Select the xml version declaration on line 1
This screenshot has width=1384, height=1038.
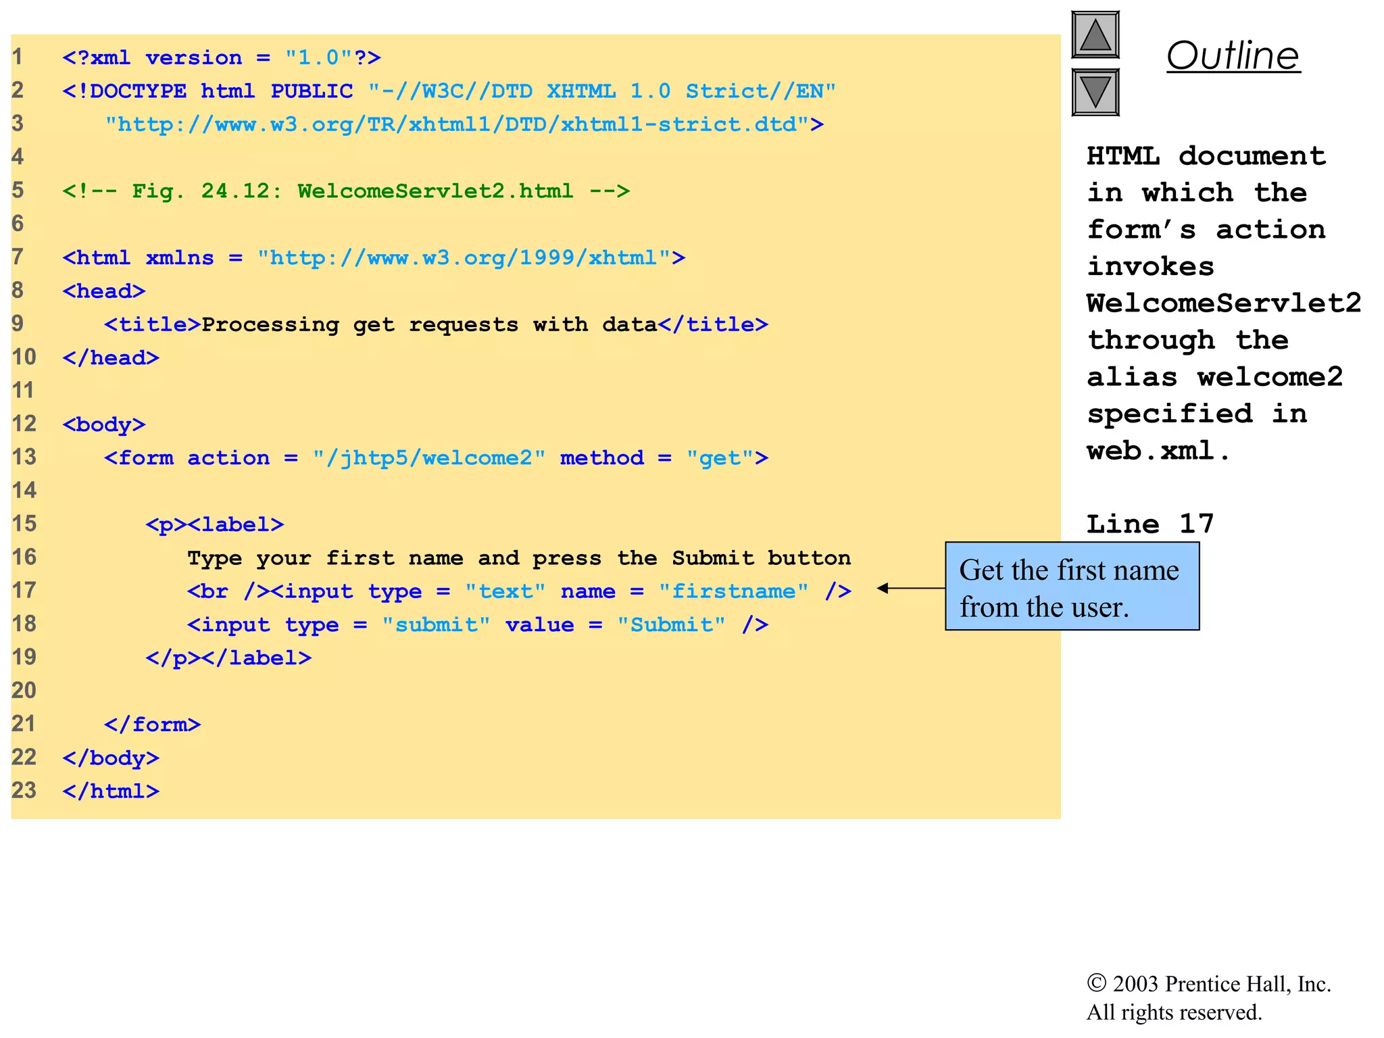[x=222, y=57]
